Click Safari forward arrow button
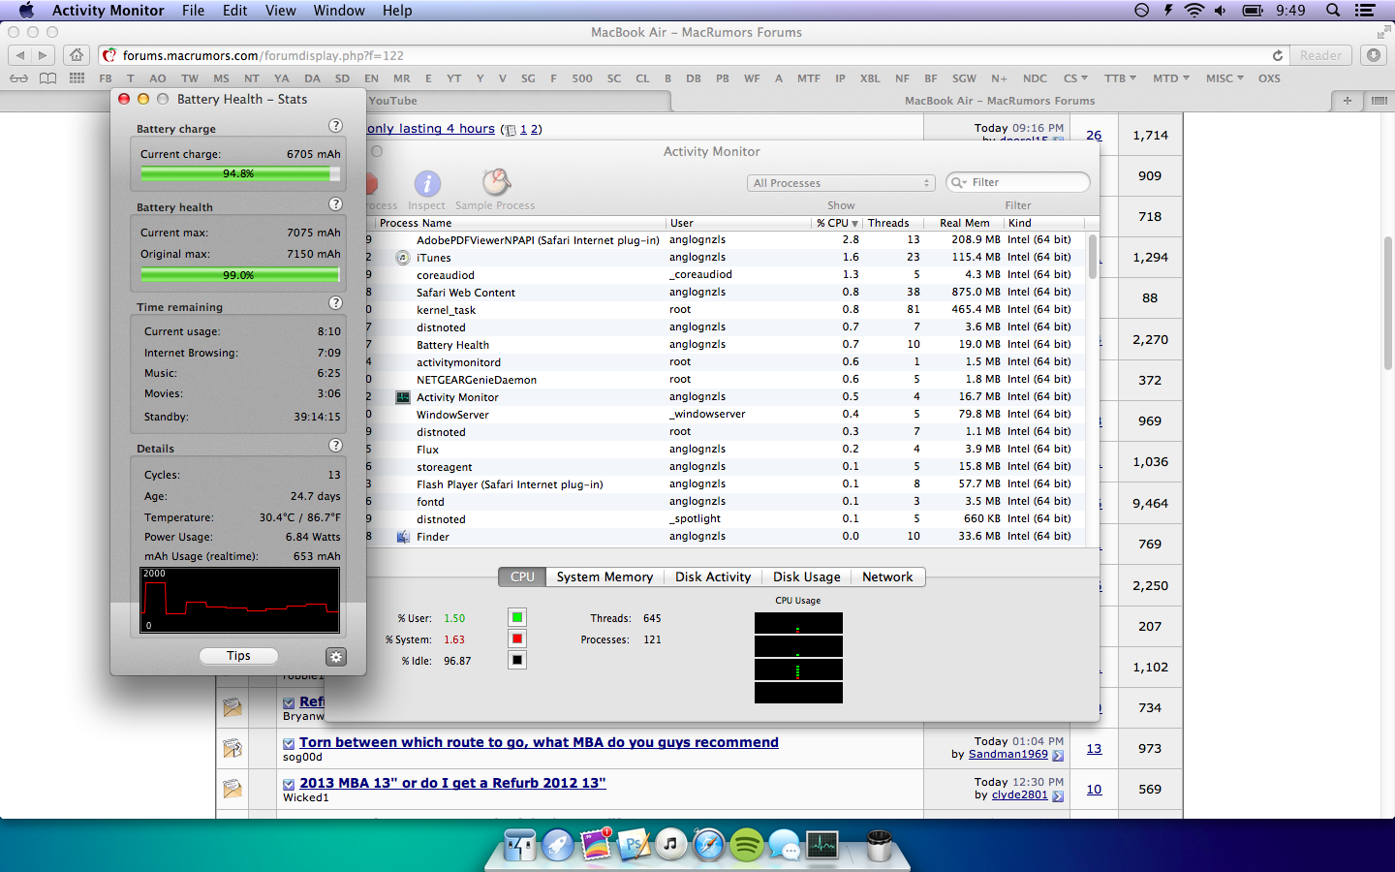The height and width of the screenshot is (872, 1395). click(x=44, y=55)
